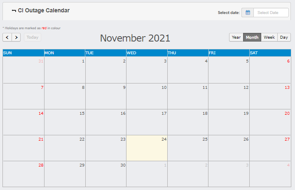Switch to Week view
Screen dimensions: 295x190
click(x=269, y=37)
